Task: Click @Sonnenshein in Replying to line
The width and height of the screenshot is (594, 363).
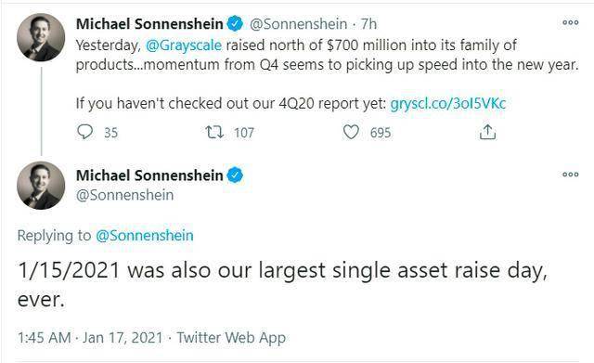Action: pyautogui.click(x=145, y=235)
